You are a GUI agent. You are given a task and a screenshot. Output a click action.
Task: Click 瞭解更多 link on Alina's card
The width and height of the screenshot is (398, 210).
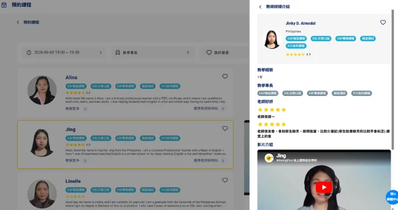(73, 108)
